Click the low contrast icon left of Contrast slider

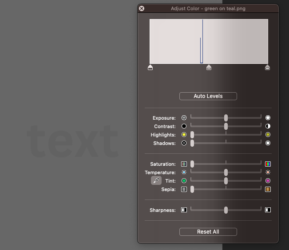[x=184, y=126]
